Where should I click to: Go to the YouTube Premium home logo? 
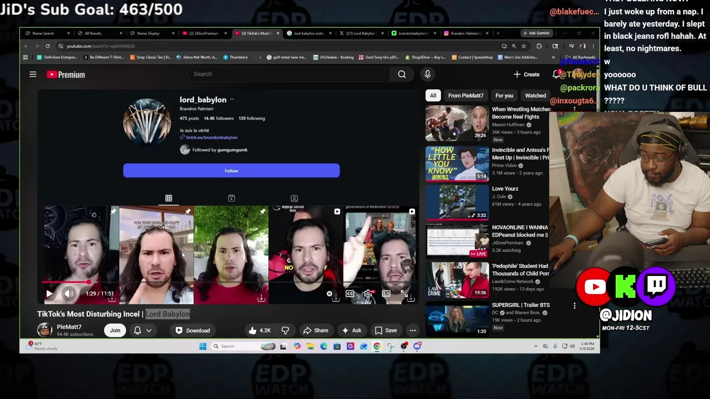[x=65, y=74]
